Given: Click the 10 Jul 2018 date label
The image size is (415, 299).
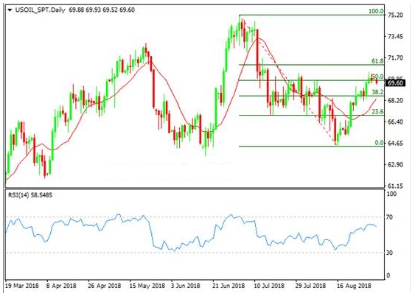Looking at the screenshot, I should [269, 286].
